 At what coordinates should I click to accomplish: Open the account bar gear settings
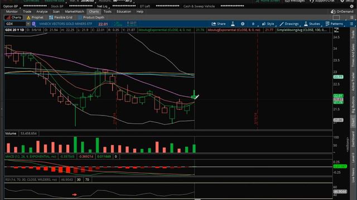pos(352,6)
